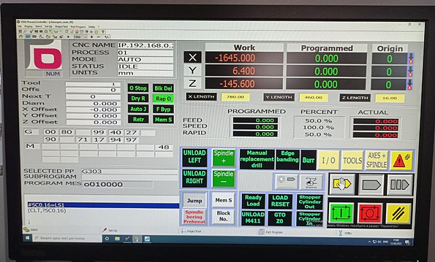This screenshot has width=435, height=262.
Task: Toggle the Dry R option
Action: (x=138, y=98)
